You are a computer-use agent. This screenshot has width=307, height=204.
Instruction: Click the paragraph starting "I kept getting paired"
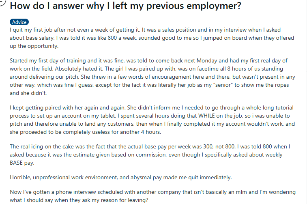coord(150,122)
